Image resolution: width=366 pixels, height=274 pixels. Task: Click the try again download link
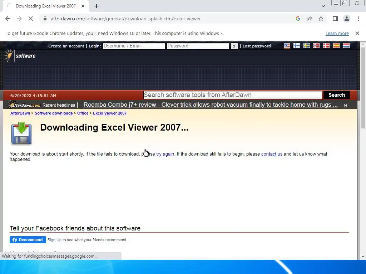[165, 154]
